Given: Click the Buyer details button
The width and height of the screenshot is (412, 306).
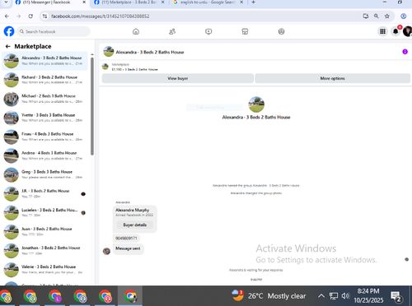Looking at the screenshot, I should 134,225.
